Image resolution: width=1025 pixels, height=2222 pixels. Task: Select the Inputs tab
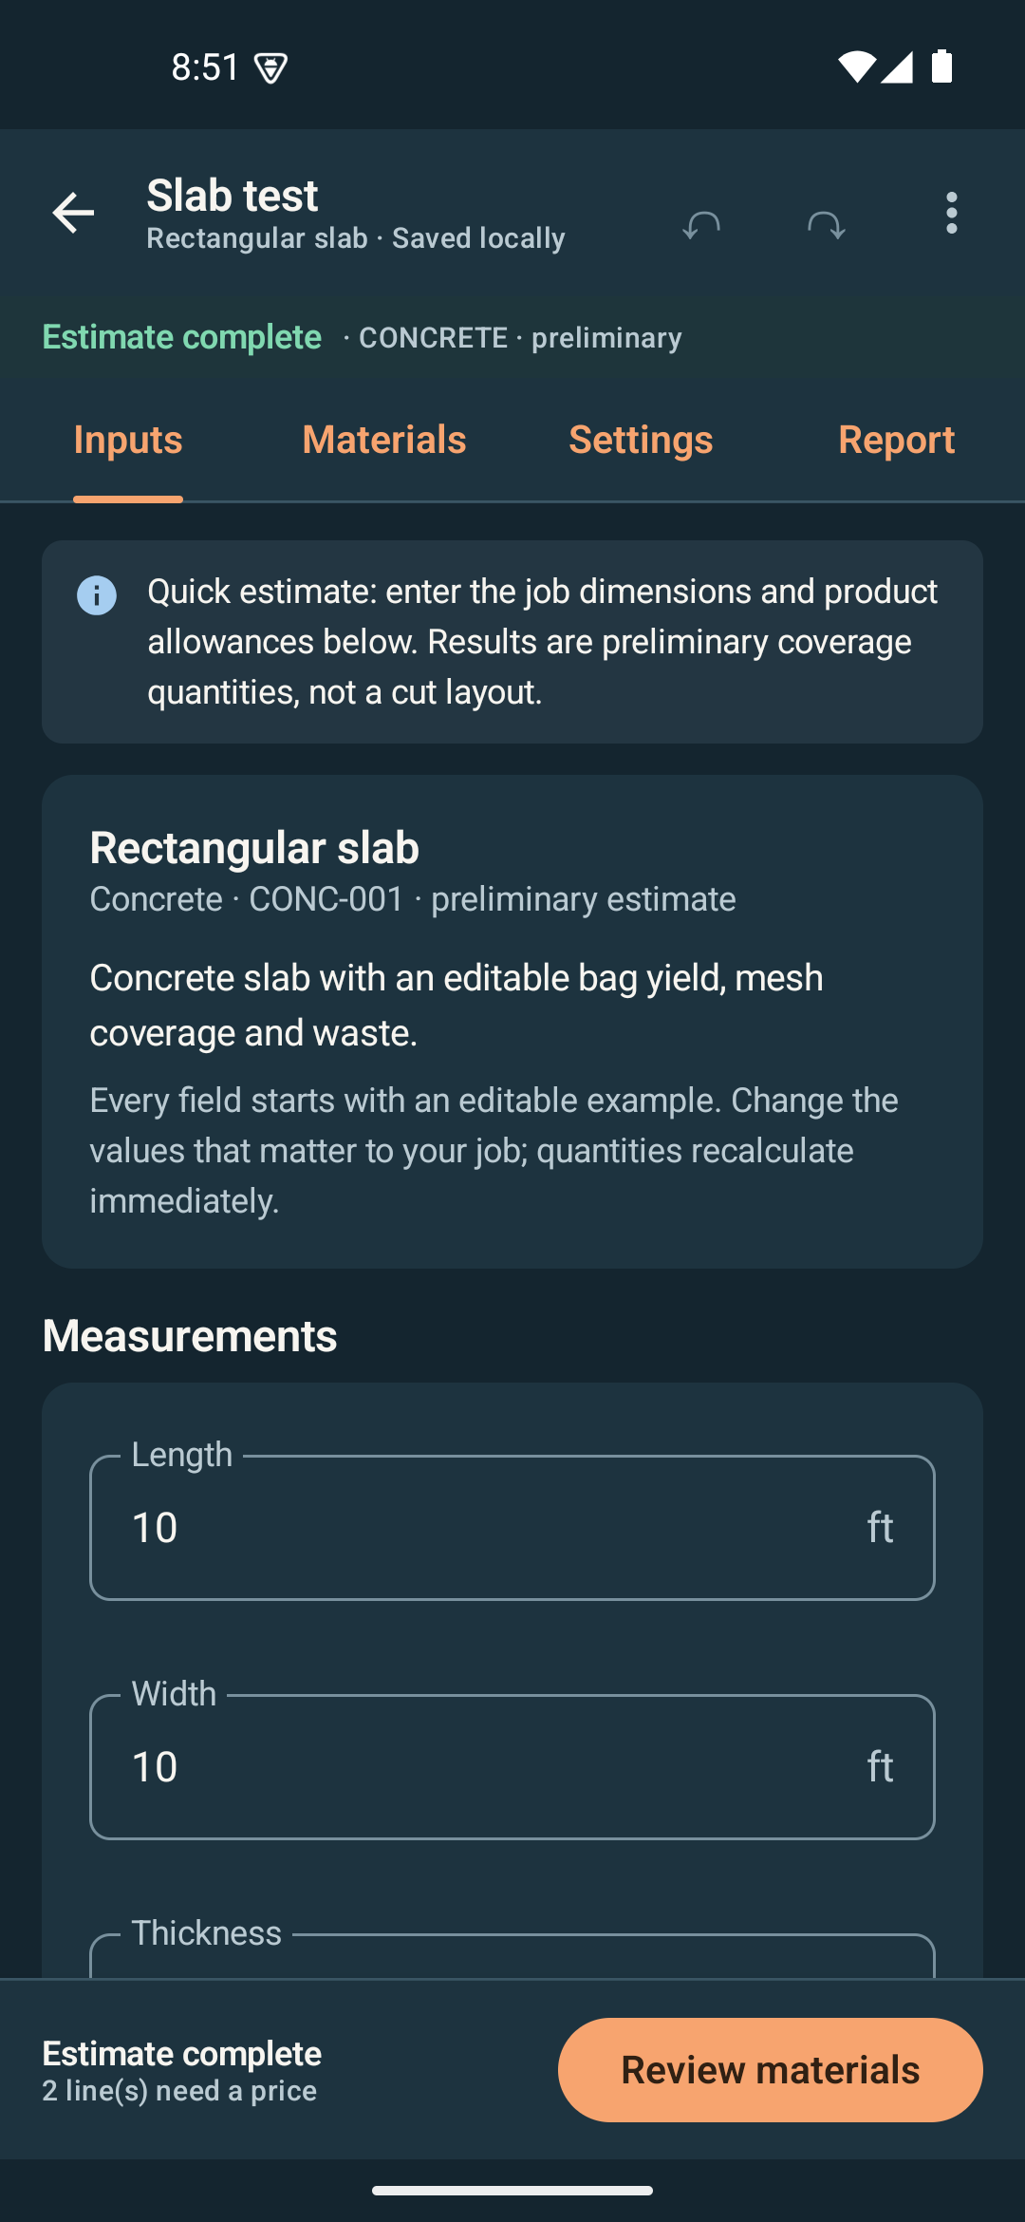coord(128,440)
